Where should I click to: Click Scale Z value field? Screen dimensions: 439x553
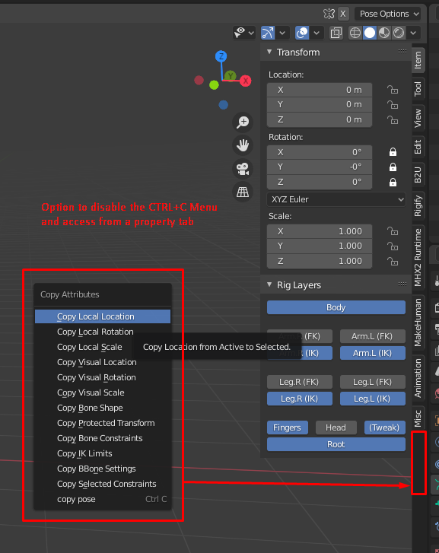(320, 261)
